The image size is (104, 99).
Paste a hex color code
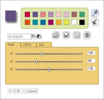(39, 36)
